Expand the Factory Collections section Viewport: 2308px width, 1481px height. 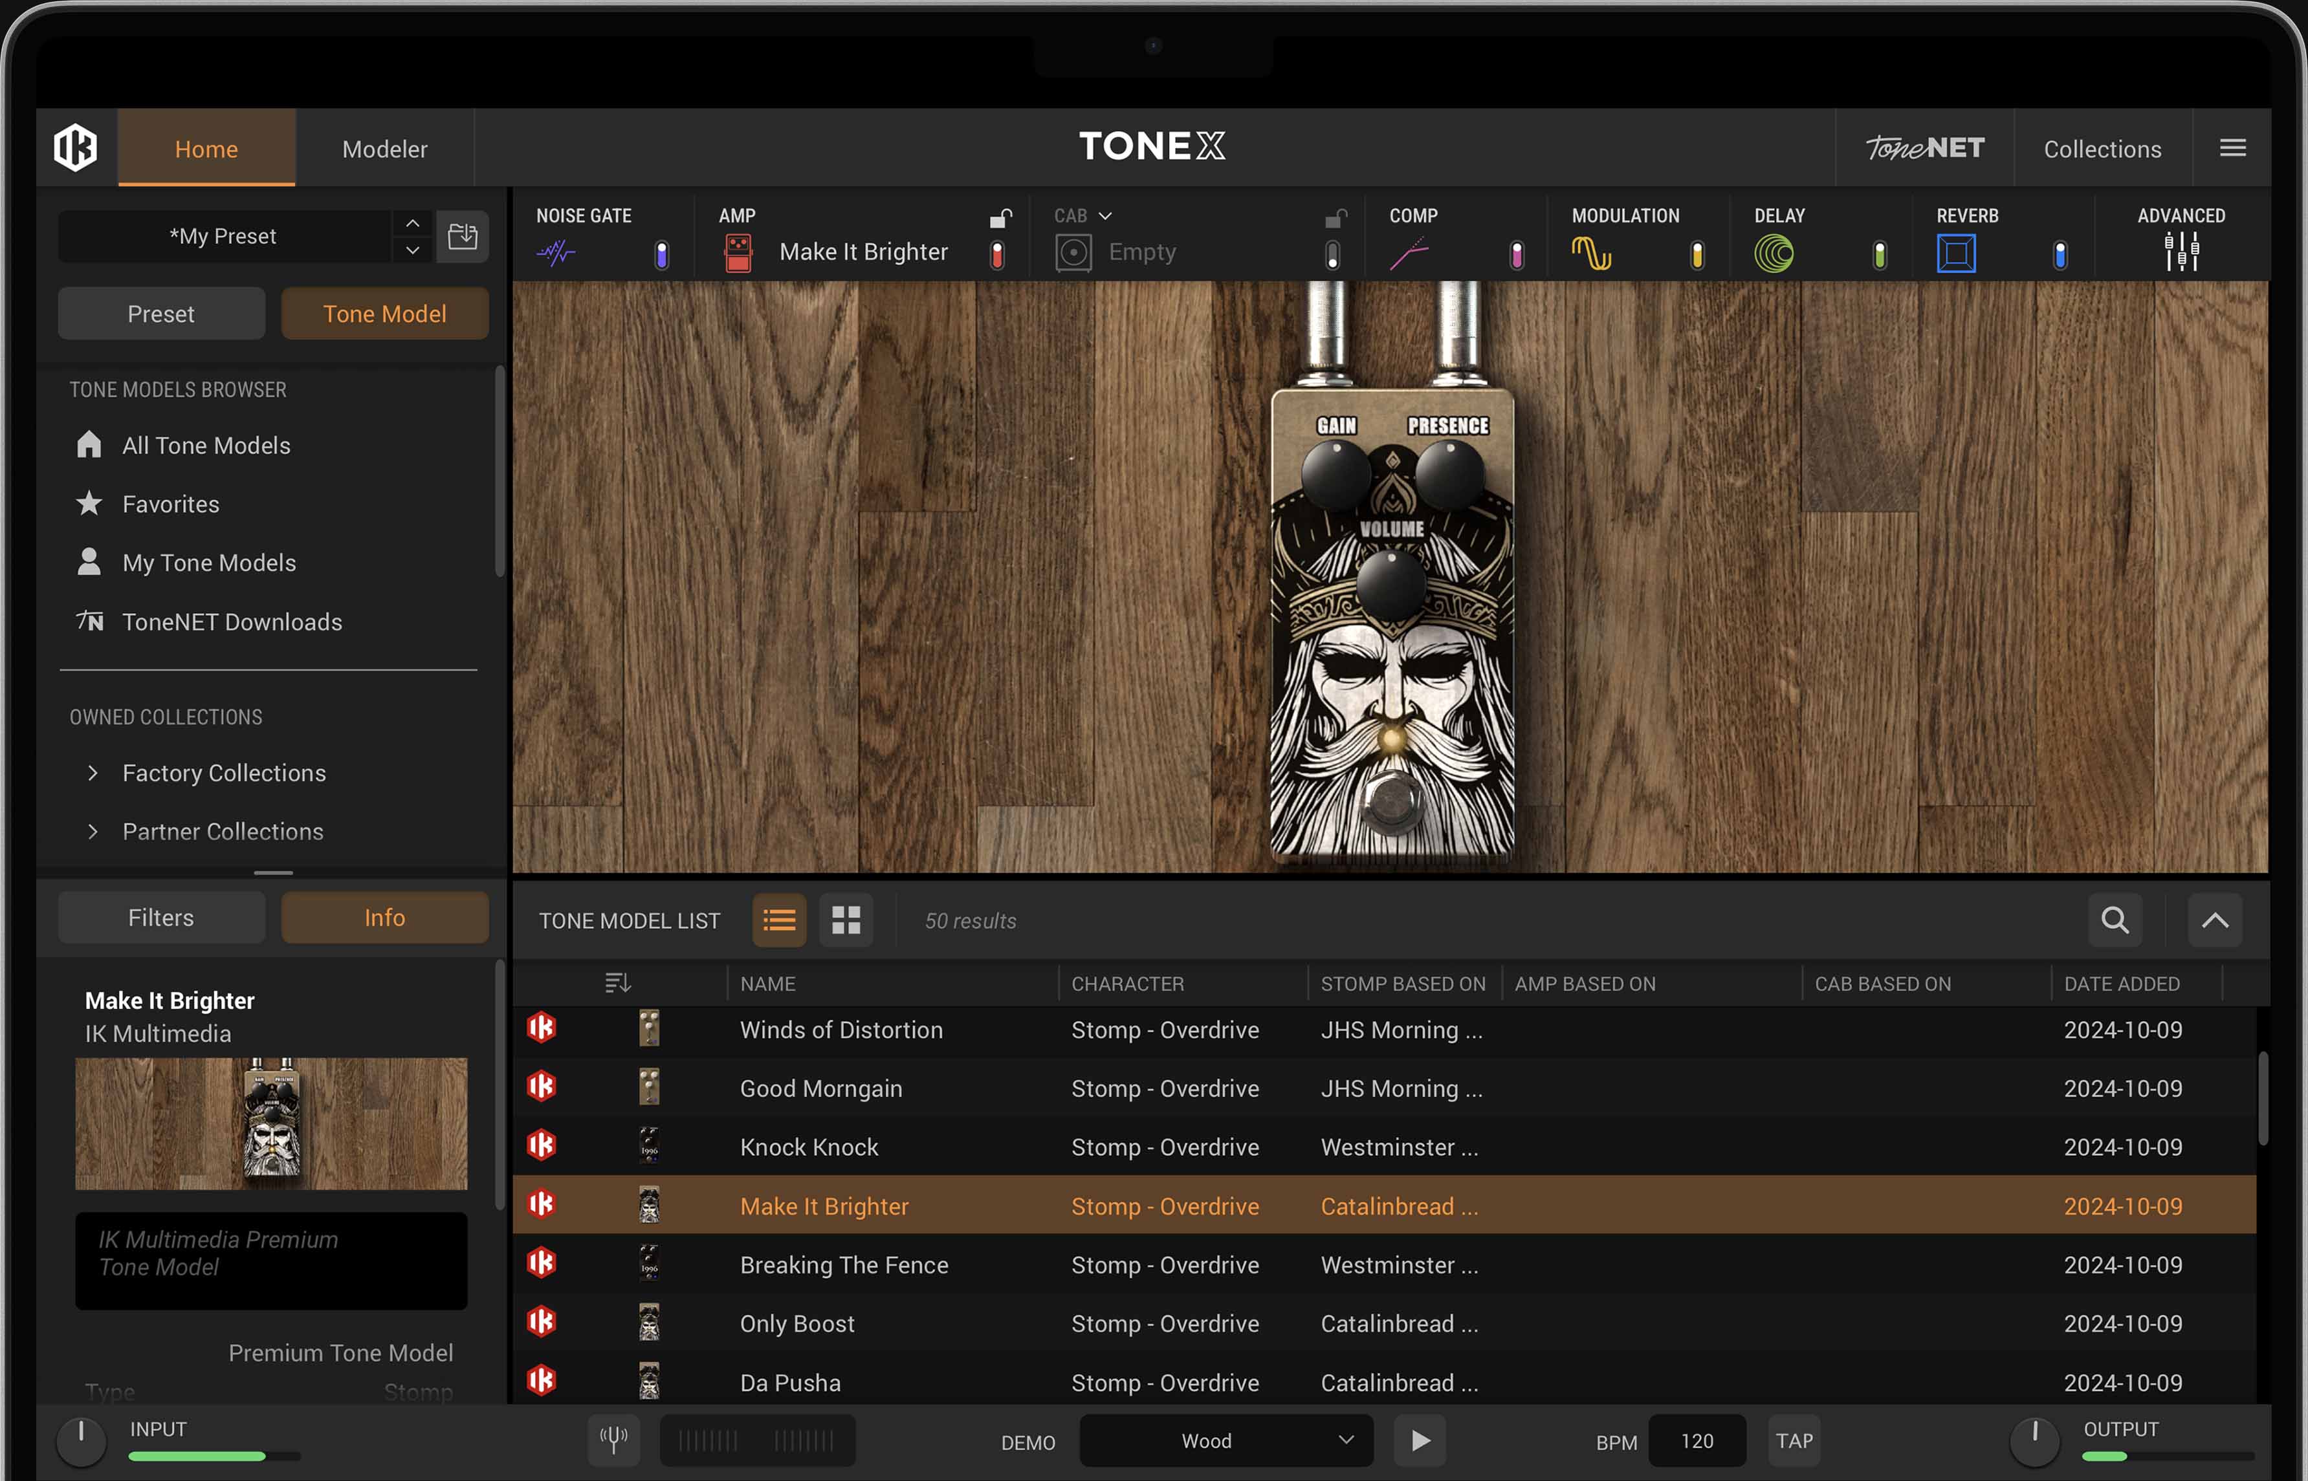coord(93,772)
